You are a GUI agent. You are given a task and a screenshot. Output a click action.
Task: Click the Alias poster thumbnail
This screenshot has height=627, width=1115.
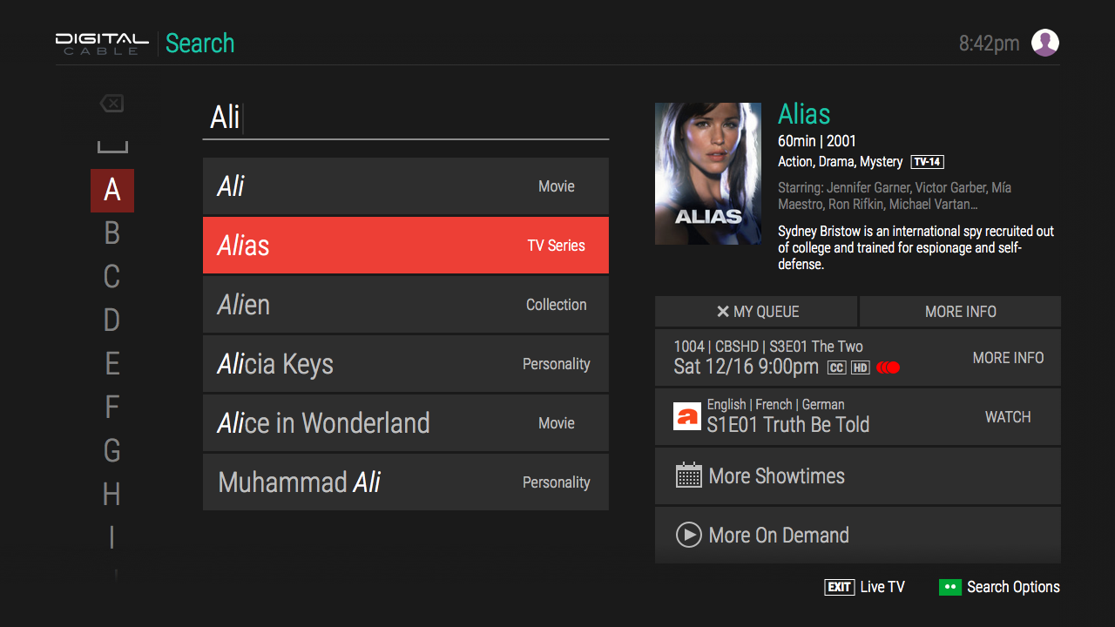(707, 173)
